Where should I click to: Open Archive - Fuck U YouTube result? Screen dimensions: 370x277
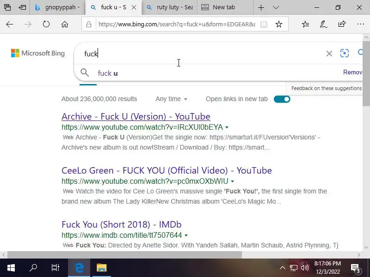(136, 116)
